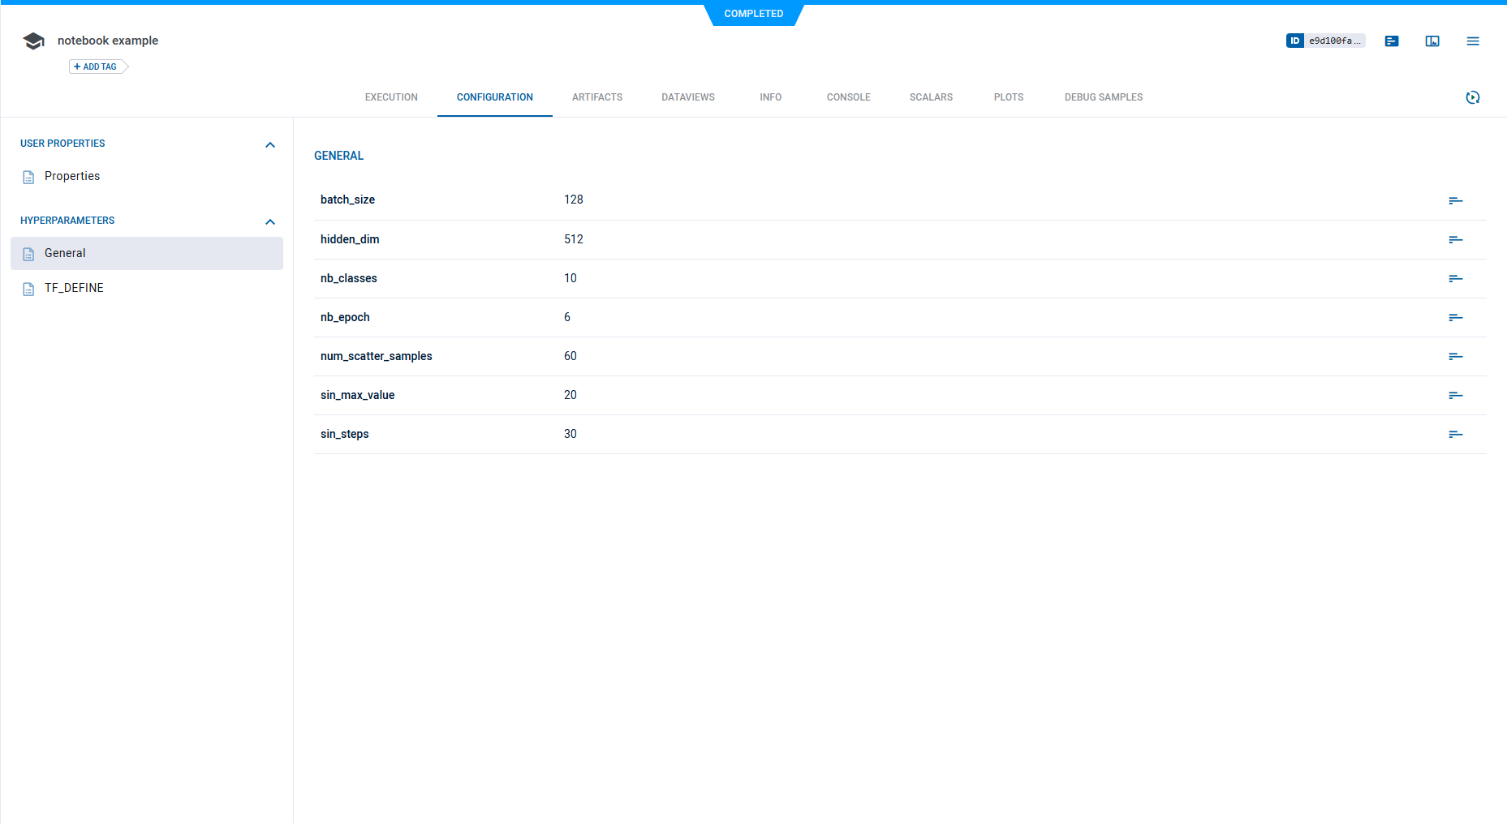Click the ID badge icon
The width and height of the screenshot is (1507, 824).
pyautogui.click(x=1294, y=41)
